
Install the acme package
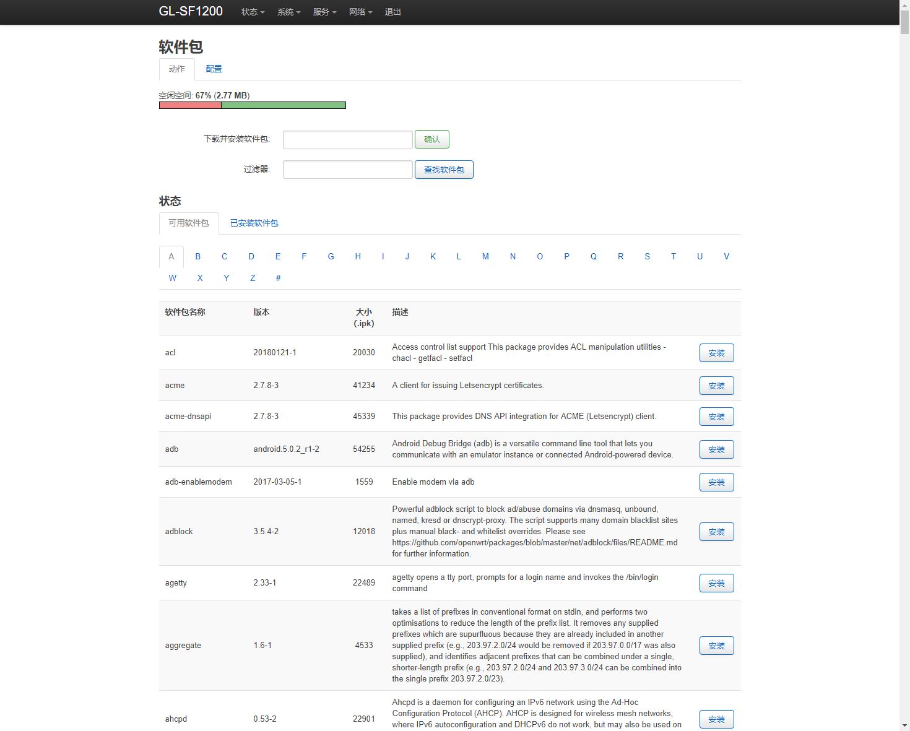tap(717, 386)
